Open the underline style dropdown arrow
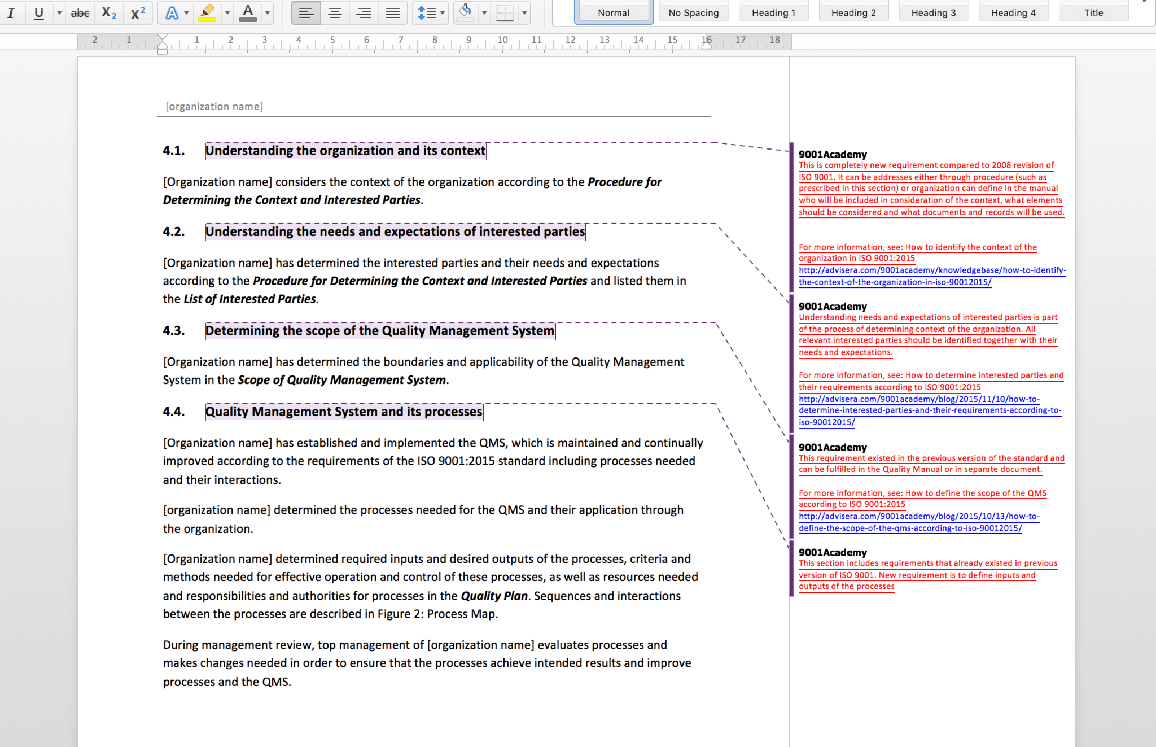The height and width of the screenshot is (747, 1156). click(x=59, y=12)
